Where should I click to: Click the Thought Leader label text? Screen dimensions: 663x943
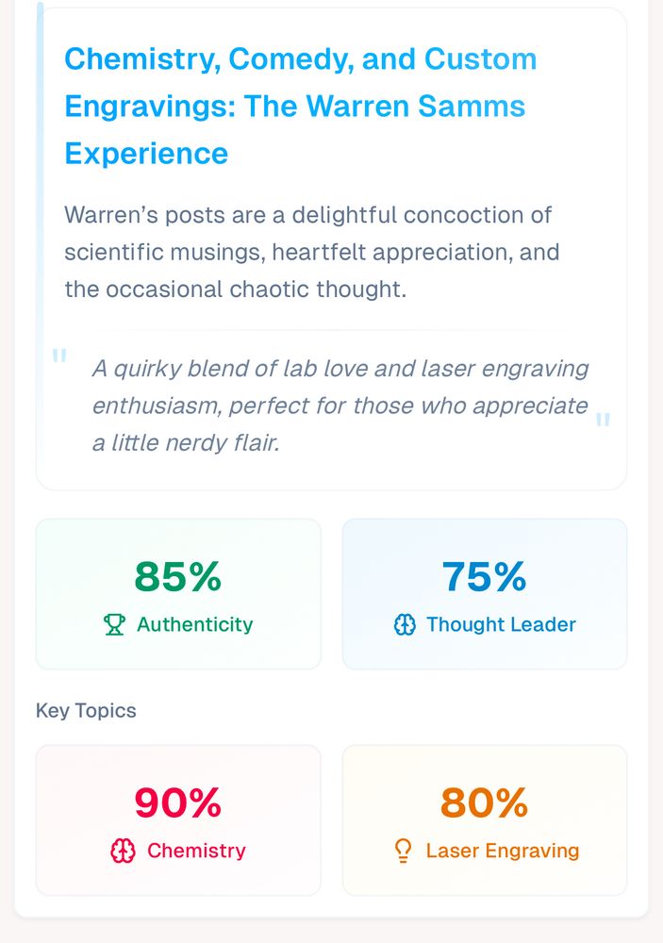(501, 624)
